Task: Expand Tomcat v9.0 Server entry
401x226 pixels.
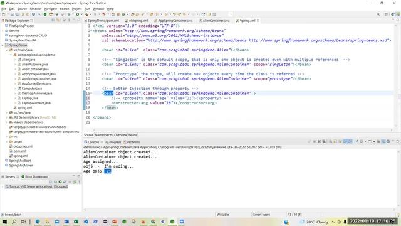Action: (3, 186)
